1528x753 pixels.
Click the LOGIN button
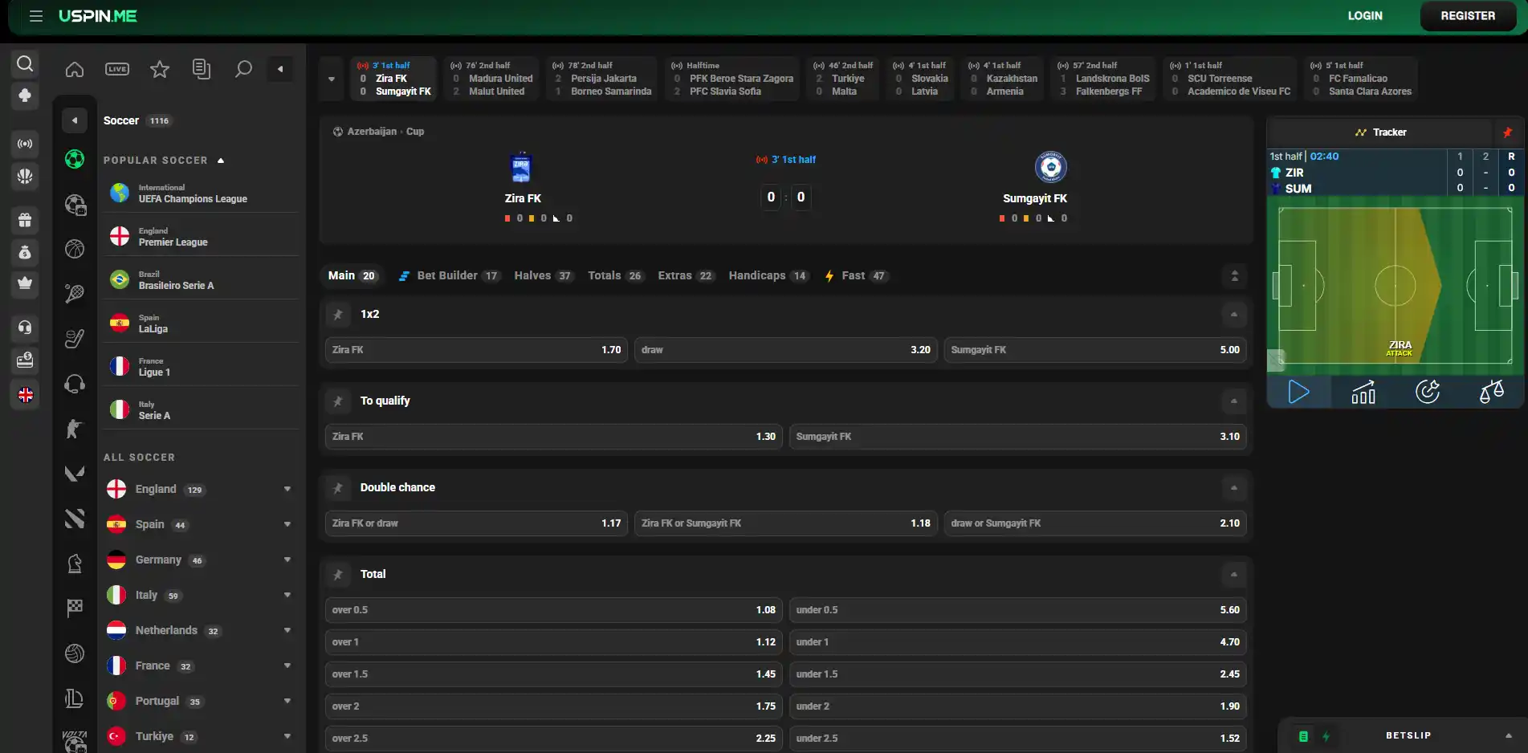(x=1365, y=16)
